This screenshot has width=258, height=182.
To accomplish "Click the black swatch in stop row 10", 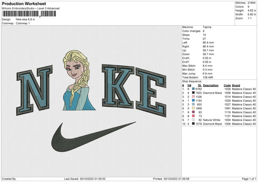I will click(193, 124).
